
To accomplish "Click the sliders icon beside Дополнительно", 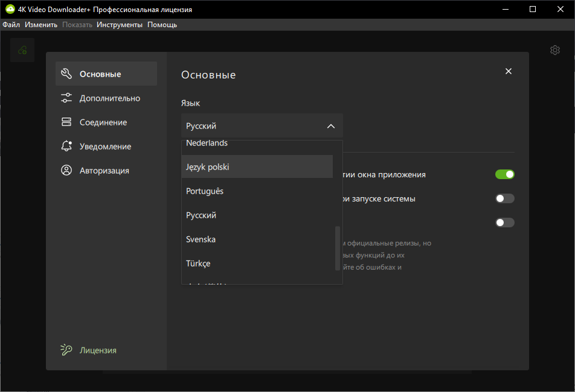I will pyautogui.click(x=66, y=98).
